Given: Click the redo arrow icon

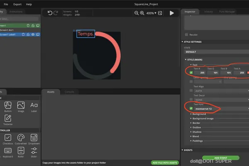Looking at the screenshot, I should click(56, 13).
